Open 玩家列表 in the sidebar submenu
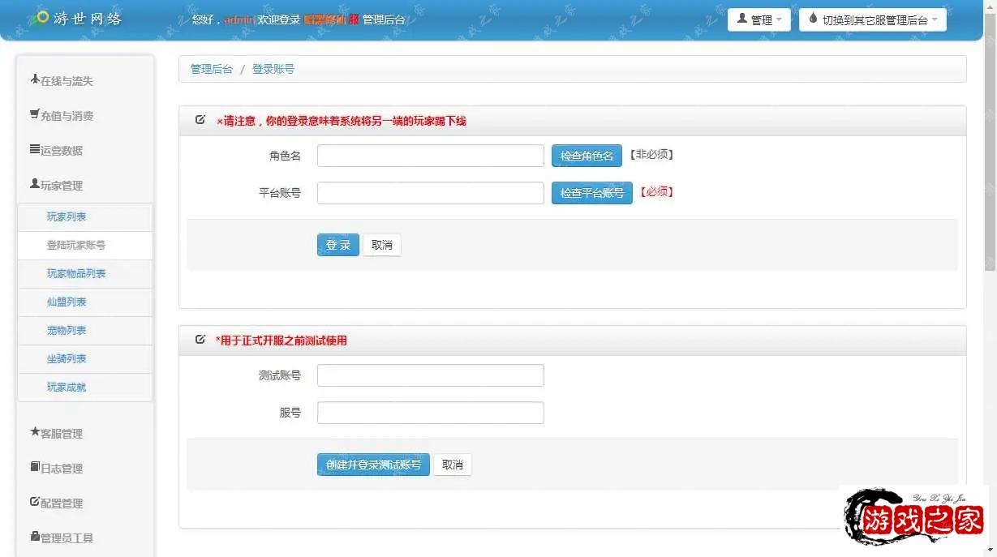 pyautogui.click(x=67, y=217)
